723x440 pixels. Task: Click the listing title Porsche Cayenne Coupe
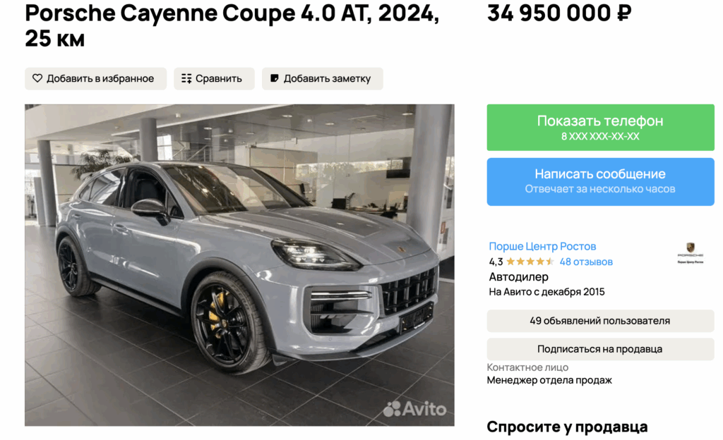point(232,25)
